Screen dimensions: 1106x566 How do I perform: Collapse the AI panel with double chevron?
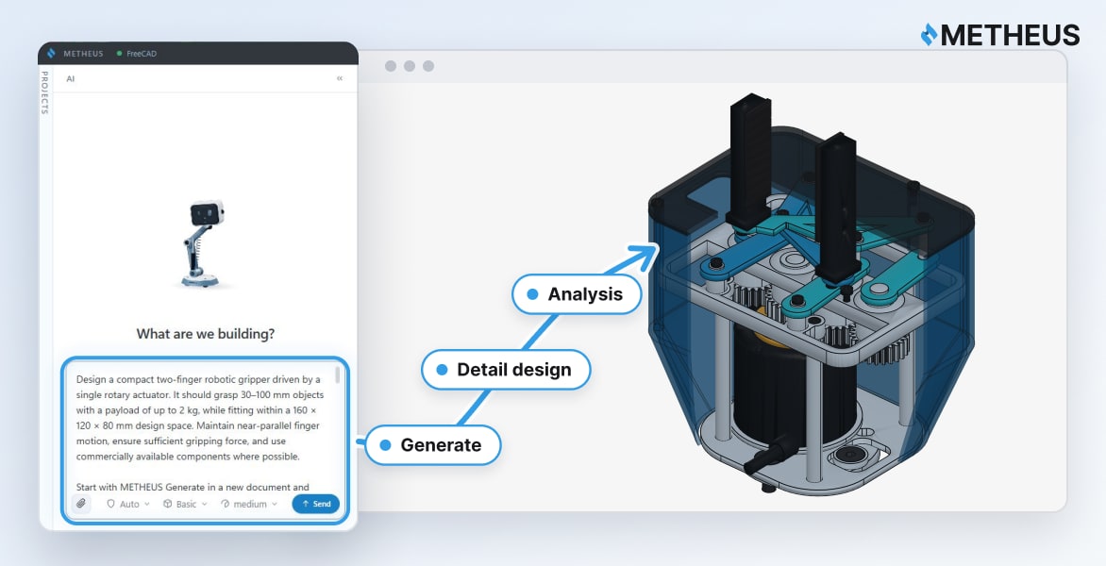pyautogui.click(x=340, y=78)
